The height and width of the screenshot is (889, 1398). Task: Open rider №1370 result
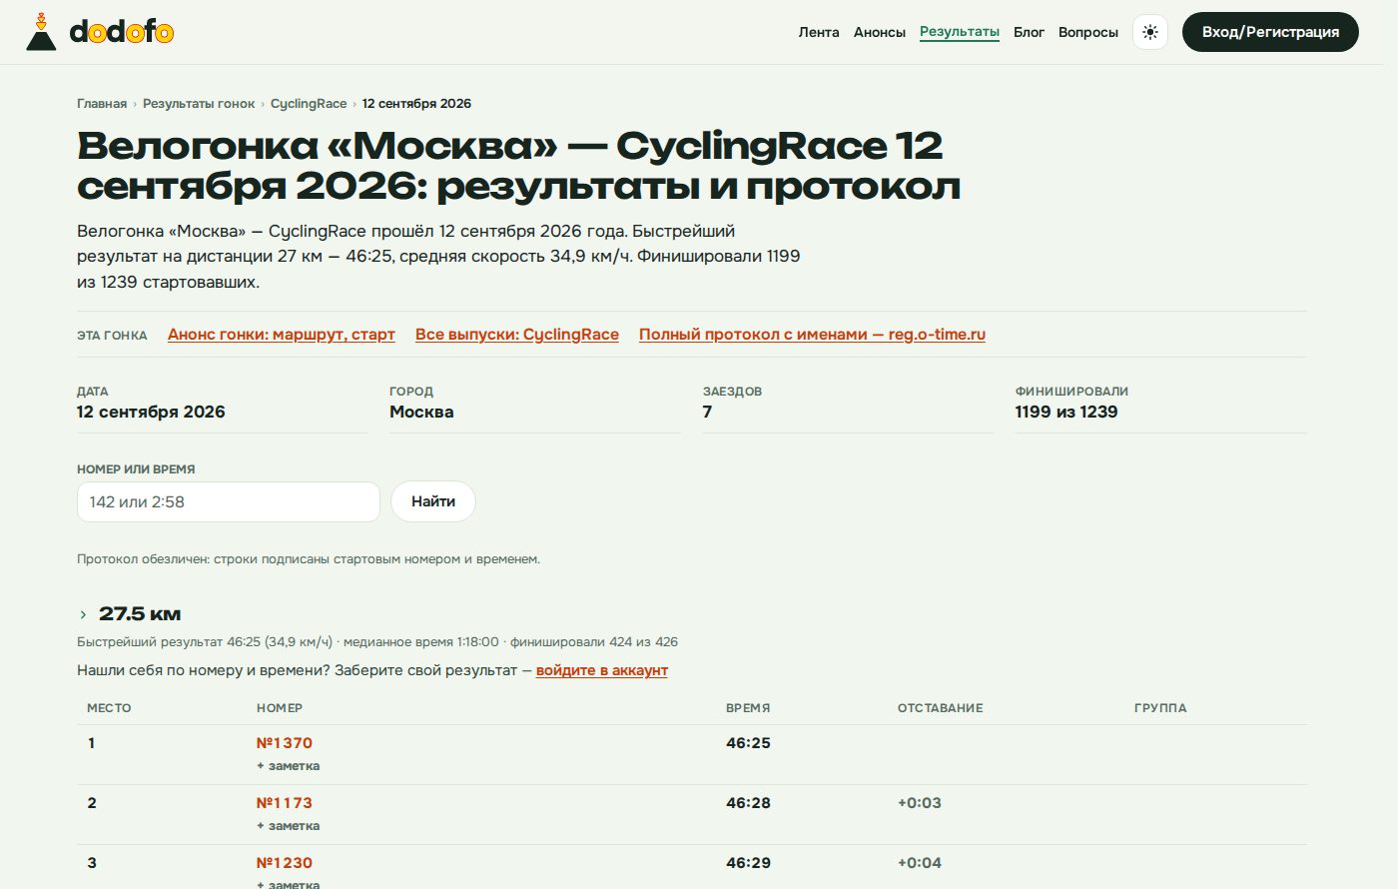285,743
